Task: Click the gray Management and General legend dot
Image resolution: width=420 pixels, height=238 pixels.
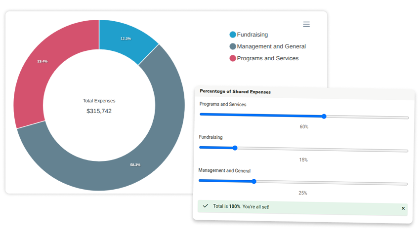Action: [x=233, y=46]
